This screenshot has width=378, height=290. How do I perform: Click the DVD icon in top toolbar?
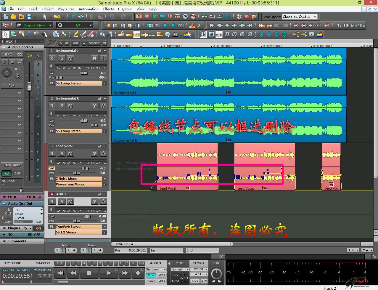193,17
